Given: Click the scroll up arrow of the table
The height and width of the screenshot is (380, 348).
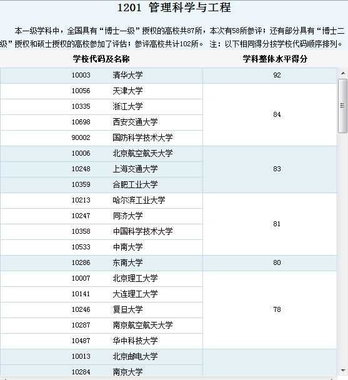Looking at the screenshot, I should point(342,73).
